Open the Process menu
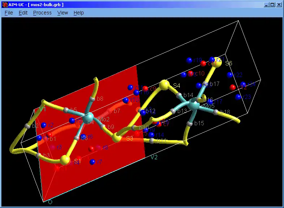Screen dimensions: 284x208 click(x=42, y=13)
